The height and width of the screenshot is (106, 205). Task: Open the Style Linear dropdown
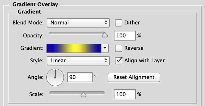[x=78, y=61]
